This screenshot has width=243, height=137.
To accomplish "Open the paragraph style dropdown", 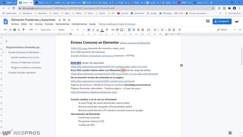I will click(x=47, y=30).
